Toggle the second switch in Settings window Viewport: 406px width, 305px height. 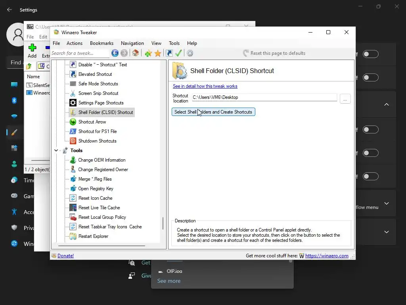click(x=371, y=77)
